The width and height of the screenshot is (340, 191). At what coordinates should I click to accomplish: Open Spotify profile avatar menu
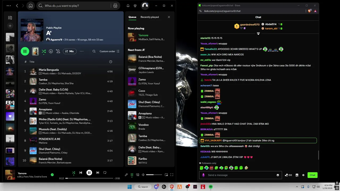[145, 6]
